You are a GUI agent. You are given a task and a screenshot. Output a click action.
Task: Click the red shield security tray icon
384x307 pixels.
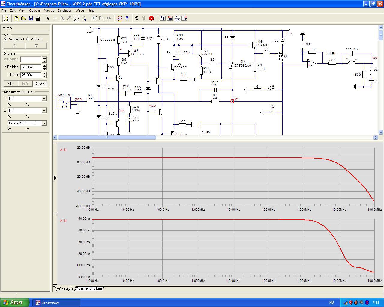point(351,303)
